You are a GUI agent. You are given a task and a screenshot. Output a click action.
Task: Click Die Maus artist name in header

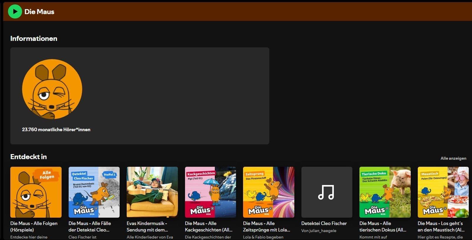39,12
